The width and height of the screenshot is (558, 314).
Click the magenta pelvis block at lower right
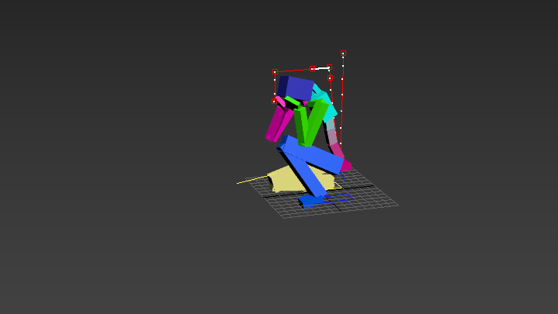pos(345,165)
